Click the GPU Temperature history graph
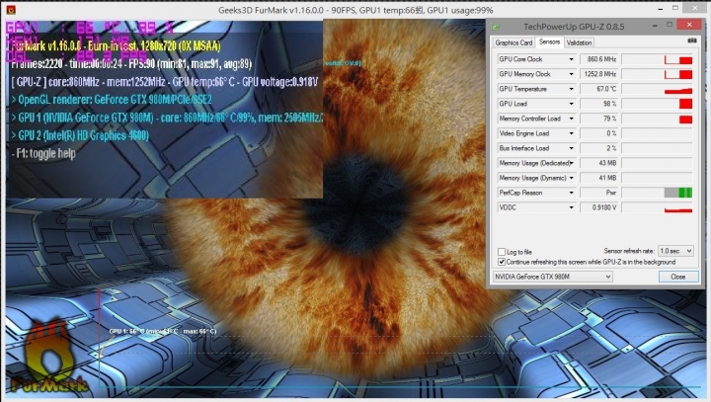The height and width of the screenshot is (402, 711). point(657,89)
